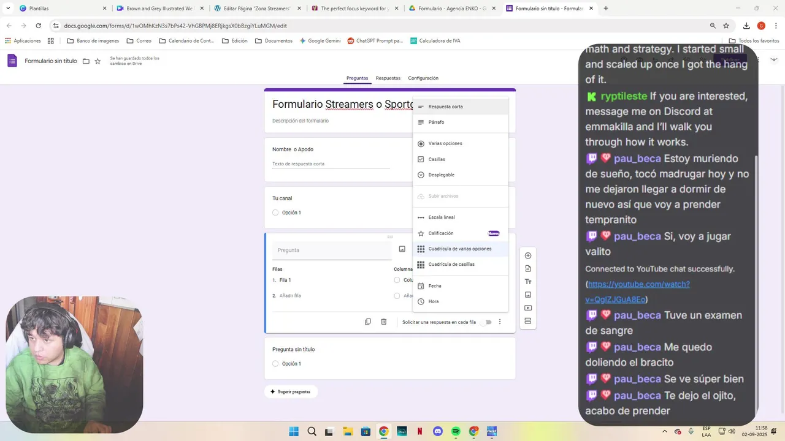Click the zoom magnifier icon in address bar
This screenshot has height=441, width=785.
pyautogui.click(x=713, y=26)
